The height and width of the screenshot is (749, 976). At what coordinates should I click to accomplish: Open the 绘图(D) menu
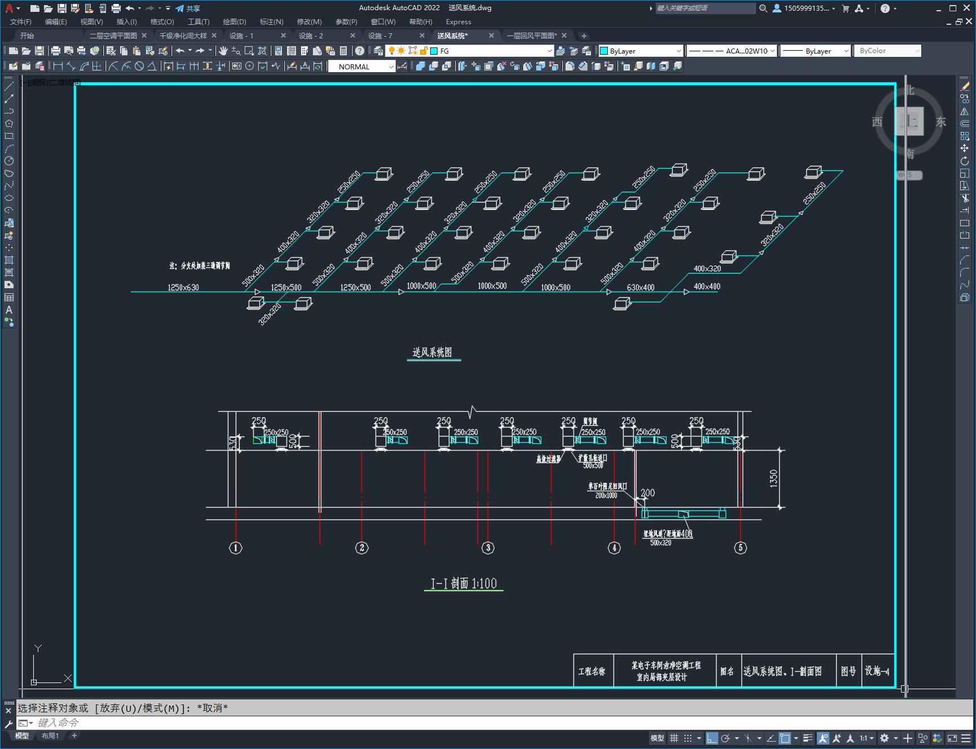[x=235, y=21]
